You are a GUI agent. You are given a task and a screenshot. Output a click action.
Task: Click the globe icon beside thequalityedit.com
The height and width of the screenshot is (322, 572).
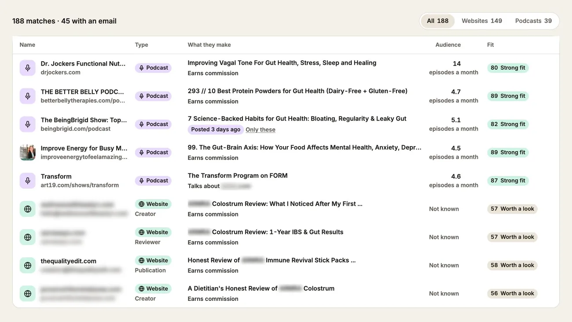(28, 265)
